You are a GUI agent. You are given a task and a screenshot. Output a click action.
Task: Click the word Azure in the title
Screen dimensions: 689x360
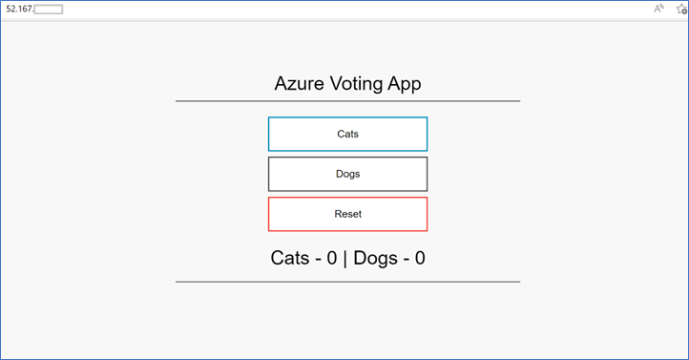[300, 83]
